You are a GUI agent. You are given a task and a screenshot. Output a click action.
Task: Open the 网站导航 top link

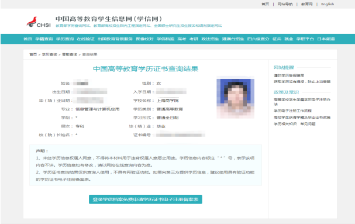coord(285,4)
